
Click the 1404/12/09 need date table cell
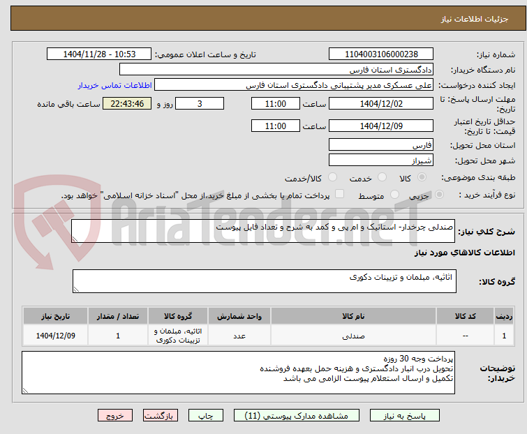[x=55, y=336]
